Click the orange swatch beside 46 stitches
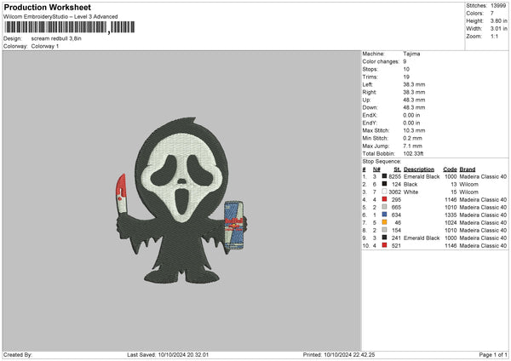 [385, 222]
